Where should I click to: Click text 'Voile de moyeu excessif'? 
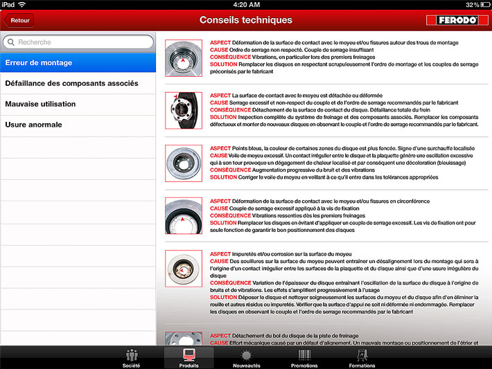coord(256,156)
